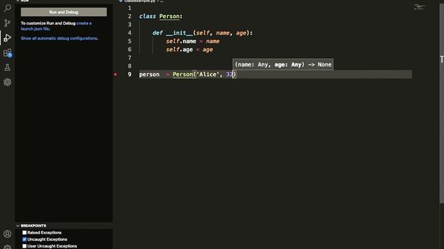Click the vertical editor scrollbar
This screenshot has width=444, height=249.
pyautogui.click(x=442, y=103)
